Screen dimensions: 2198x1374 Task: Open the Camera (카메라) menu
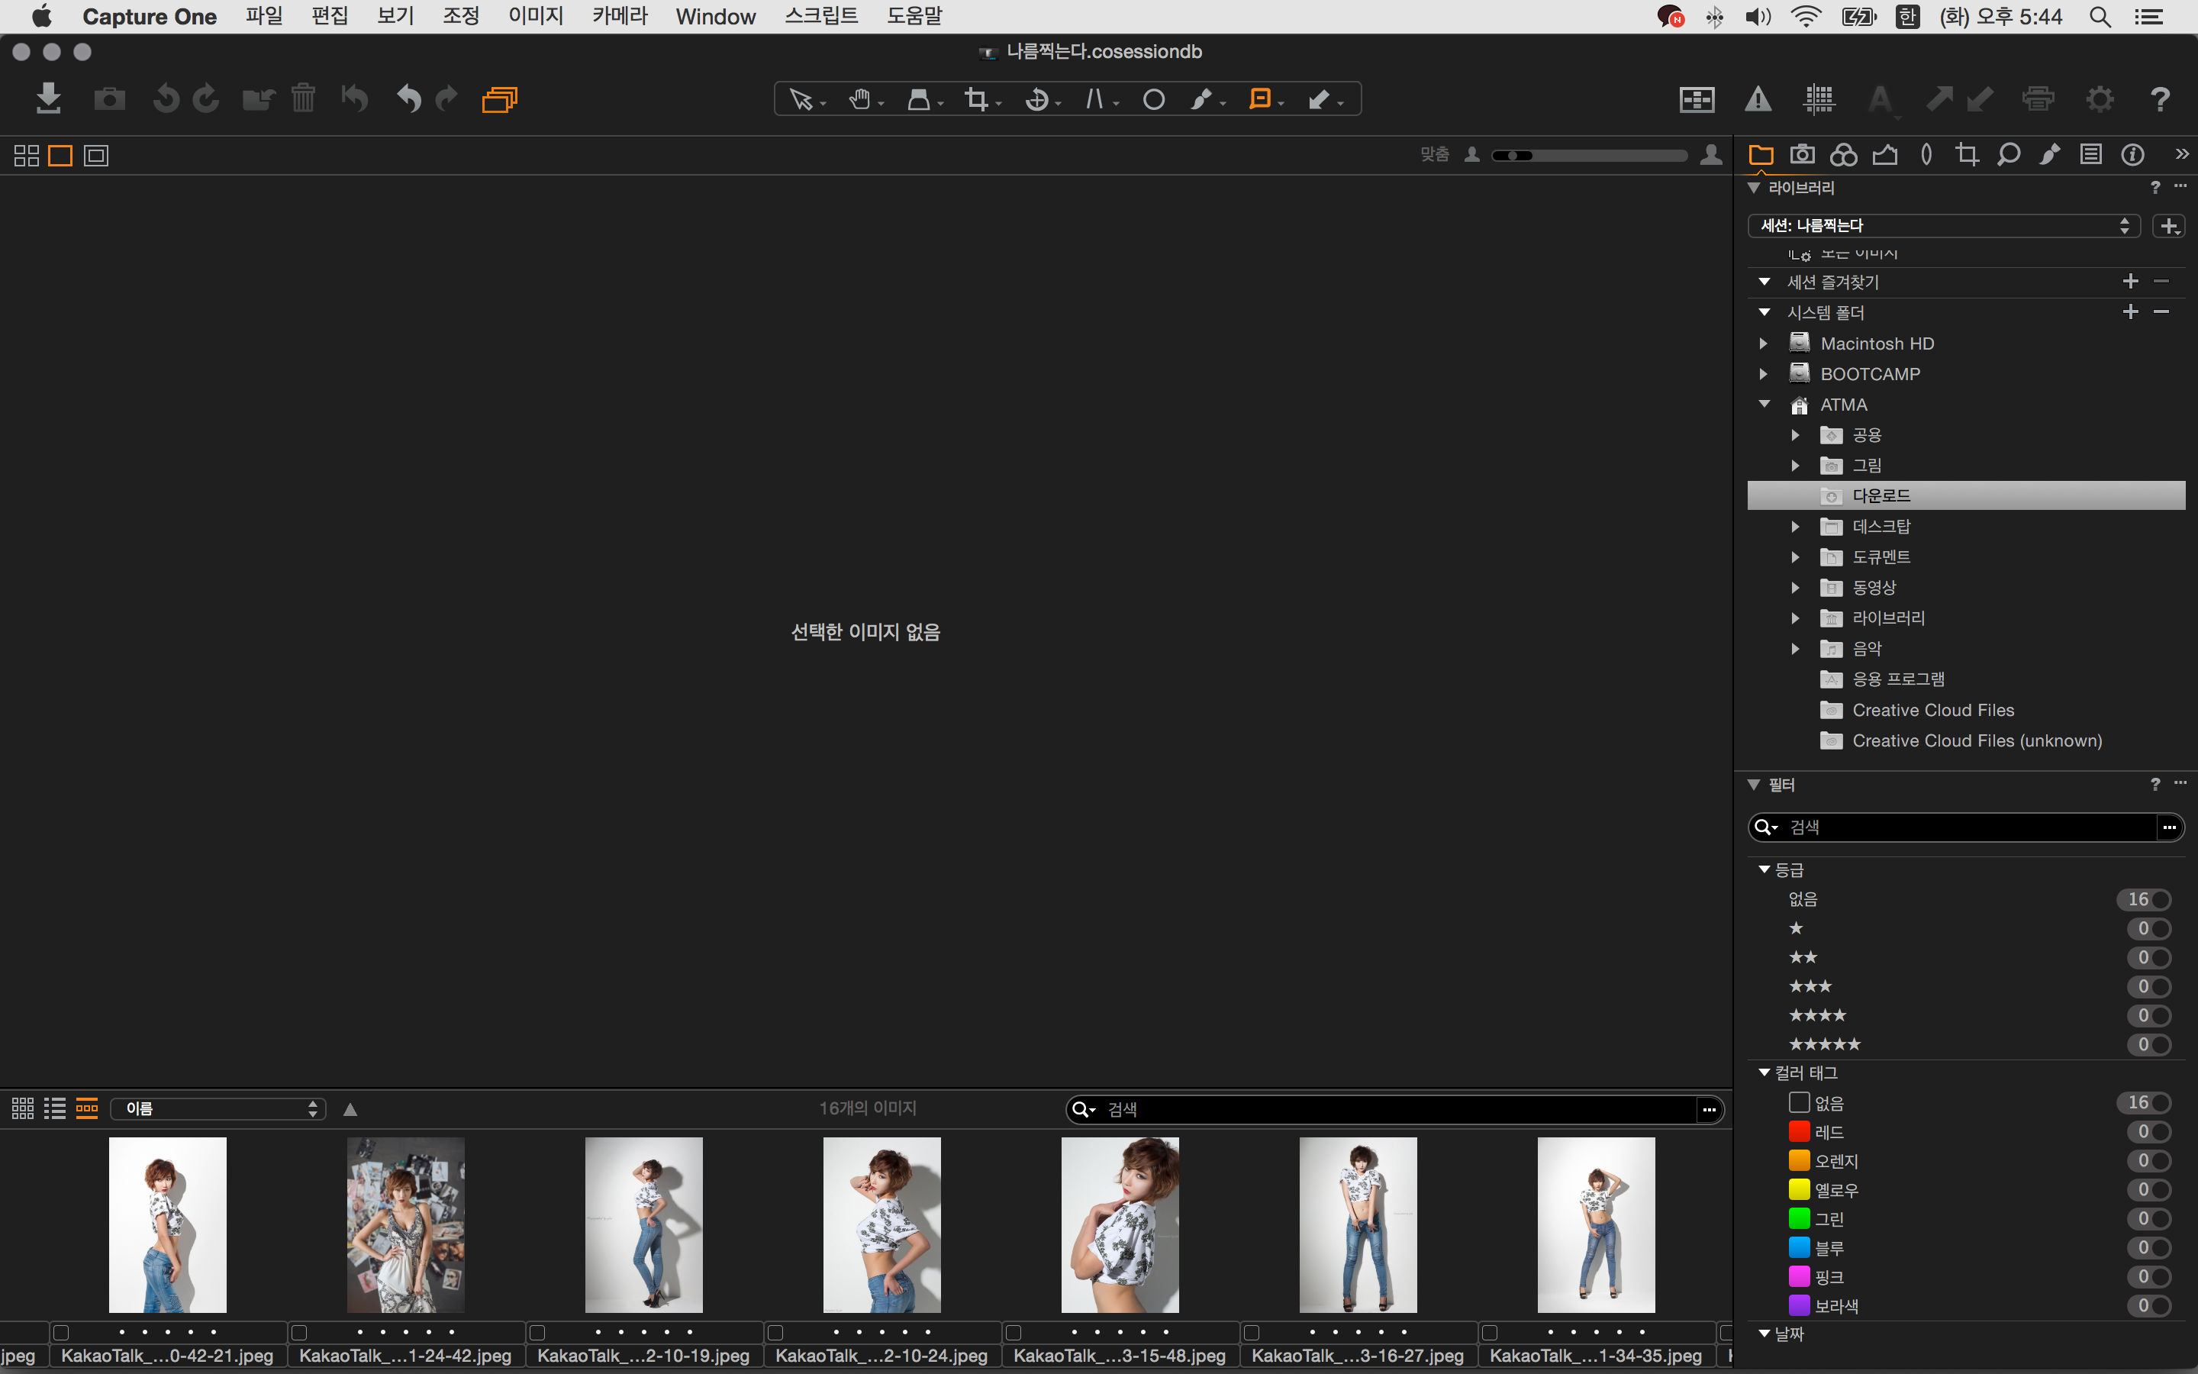click(x=620, y=16)
